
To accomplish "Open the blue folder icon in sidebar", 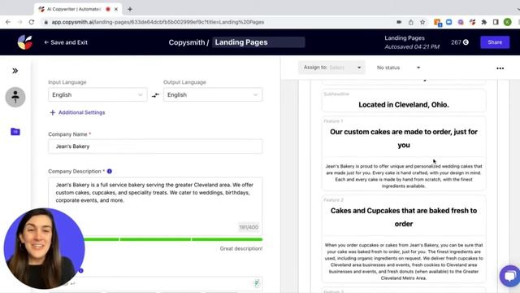I will click(x=15, y=132).
